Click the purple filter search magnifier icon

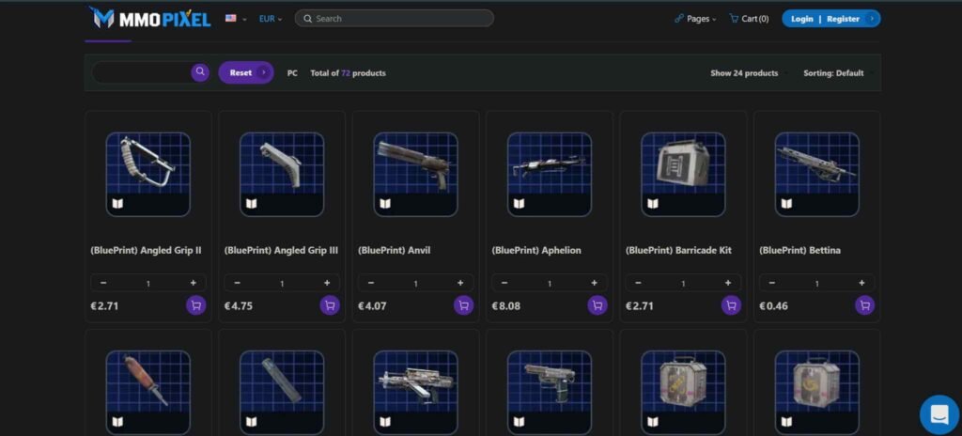(200, 72)
